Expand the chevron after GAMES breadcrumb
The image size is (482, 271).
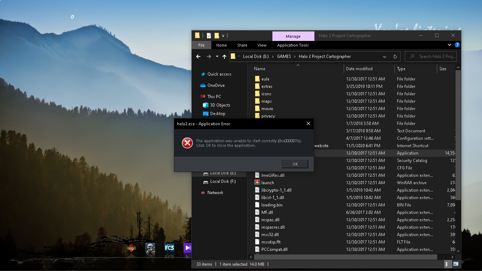point(295,56)
